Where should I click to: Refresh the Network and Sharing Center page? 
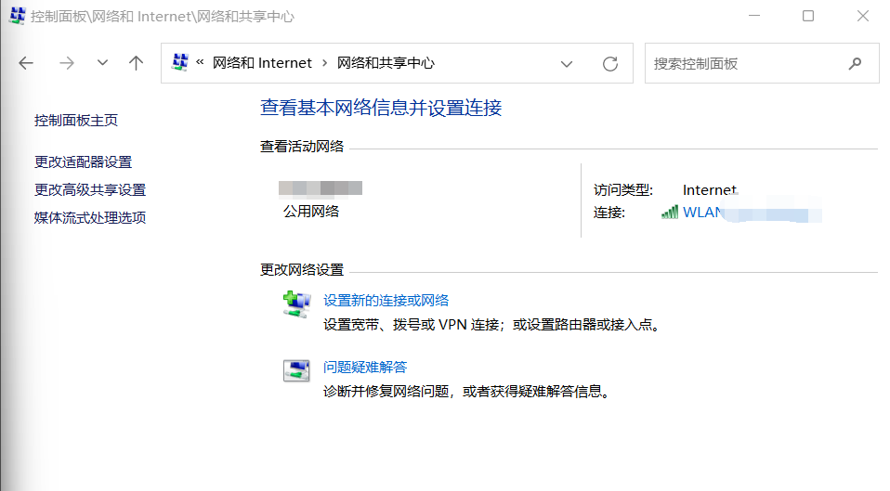tap(610, 64)
